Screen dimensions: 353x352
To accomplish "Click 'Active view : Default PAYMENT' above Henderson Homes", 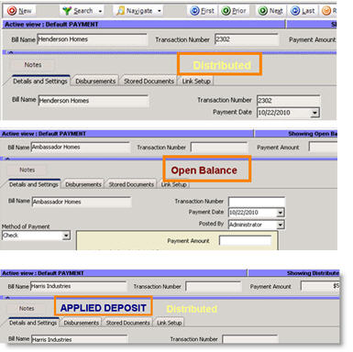I will (51, 25).
